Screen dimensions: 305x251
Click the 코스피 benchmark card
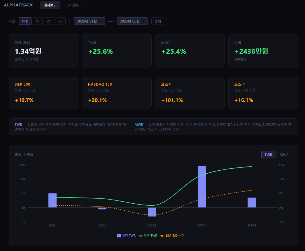pyautogui.click(x=190, y=93)
